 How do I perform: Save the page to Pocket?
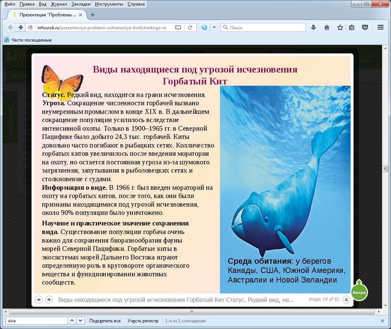(365, 27)
